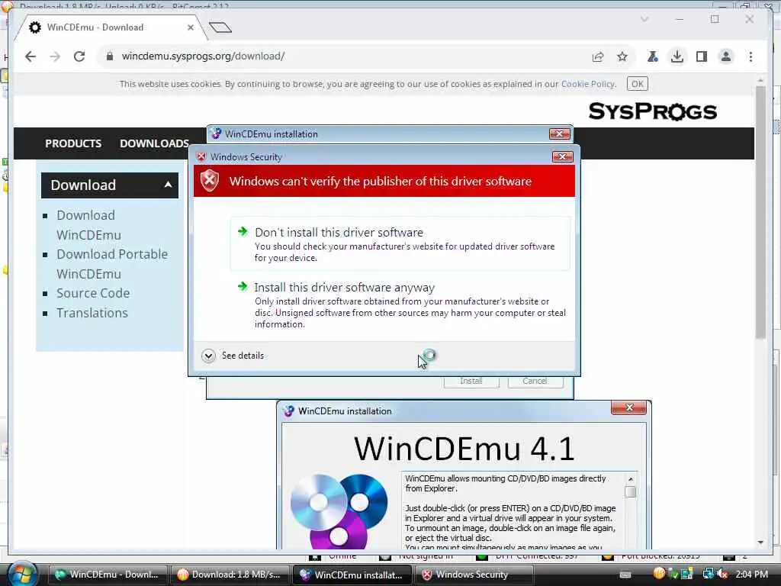Open the Chrome labs flask icon
The width and height of the screenshot is (781, 586).
[653, 56]
